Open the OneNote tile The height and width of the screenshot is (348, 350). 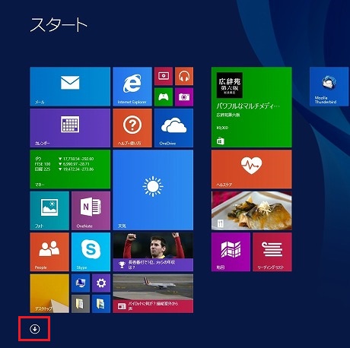coord(91,210)
